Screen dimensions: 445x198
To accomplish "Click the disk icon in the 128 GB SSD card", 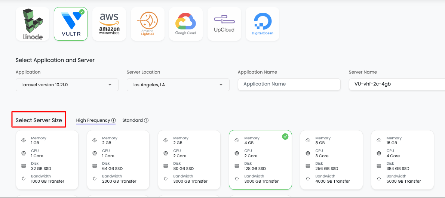I will [236, 166].
